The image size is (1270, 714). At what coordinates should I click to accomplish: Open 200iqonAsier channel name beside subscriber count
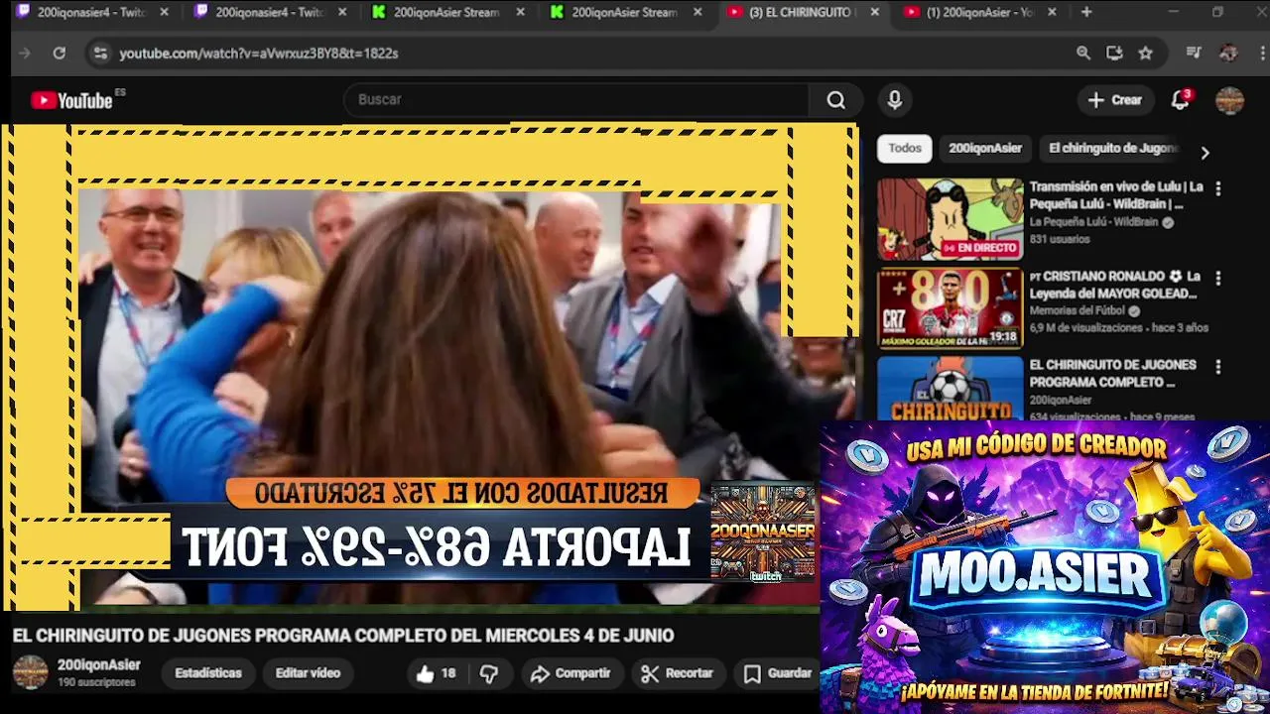pos(99,665)
